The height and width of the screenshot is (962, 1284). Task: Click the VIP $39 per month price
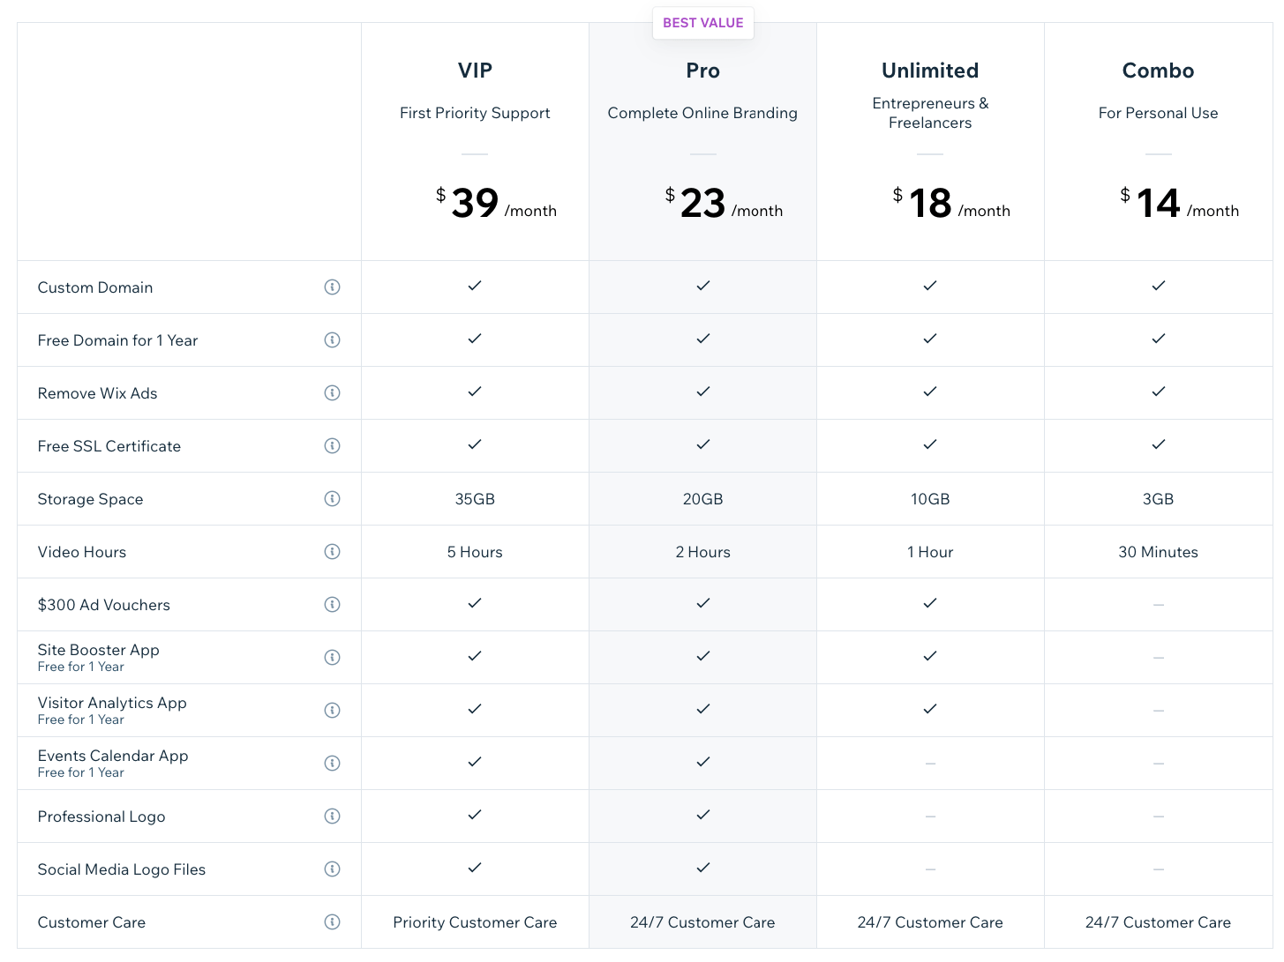475,203
